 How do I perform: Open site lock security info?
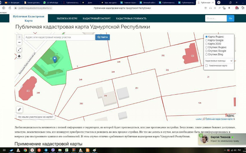coord(16,8)
